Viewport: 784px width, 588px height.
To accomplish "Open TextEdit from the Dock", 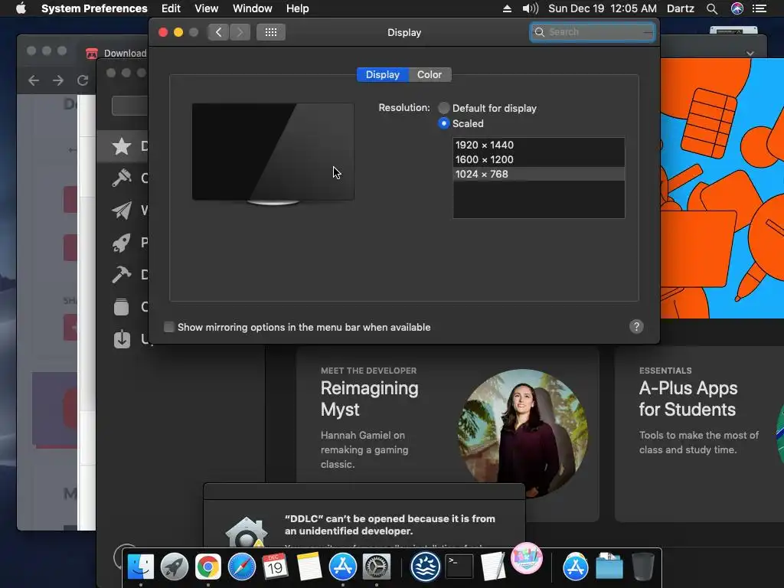I will coord(493,567).
